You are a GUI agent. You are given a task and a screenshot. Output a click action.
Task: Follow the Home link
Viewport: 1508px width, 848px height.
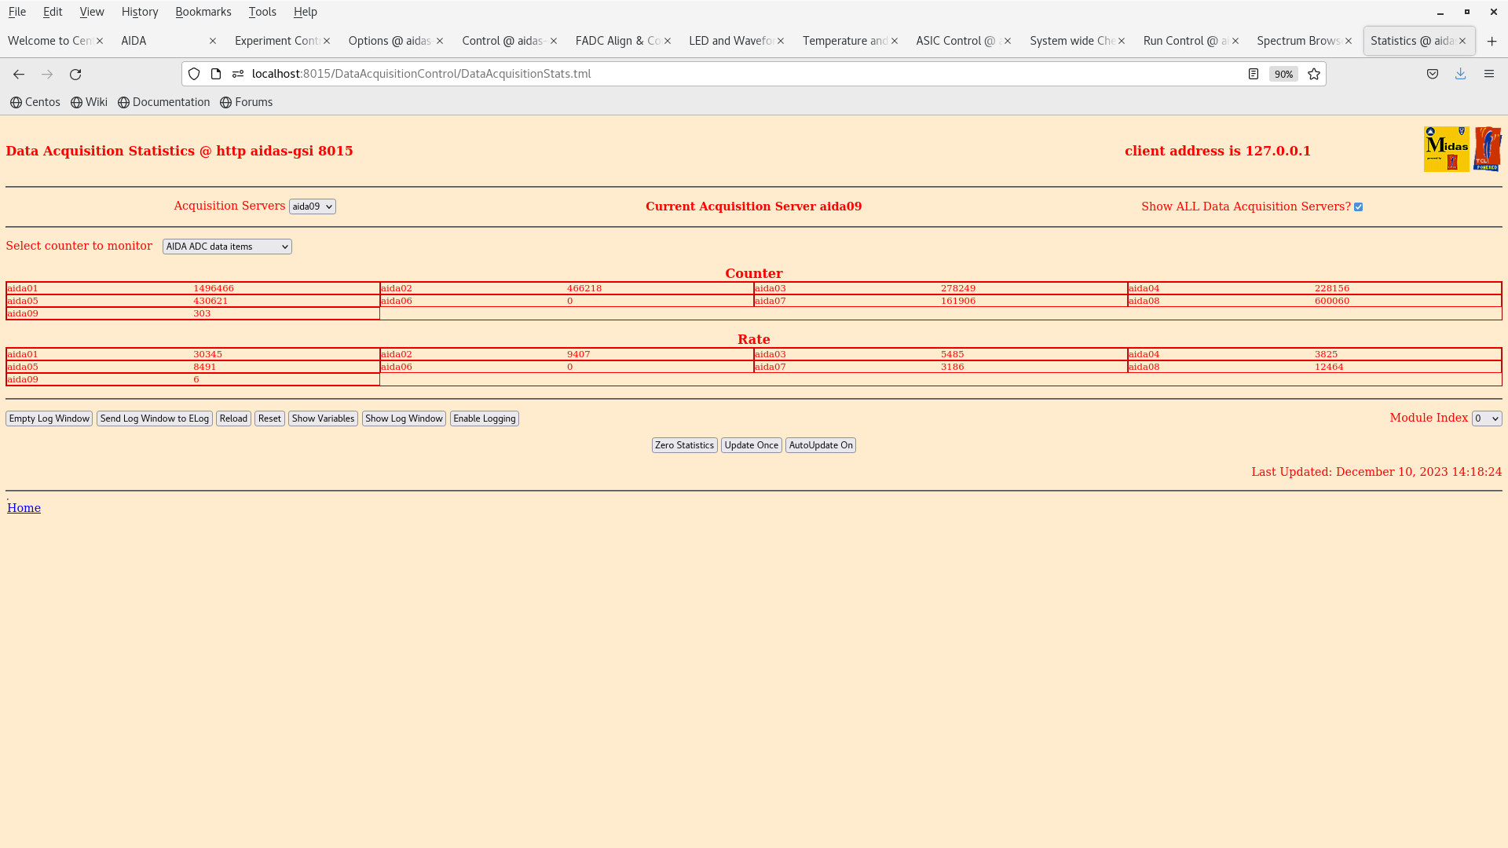click(x=24, y=508)
